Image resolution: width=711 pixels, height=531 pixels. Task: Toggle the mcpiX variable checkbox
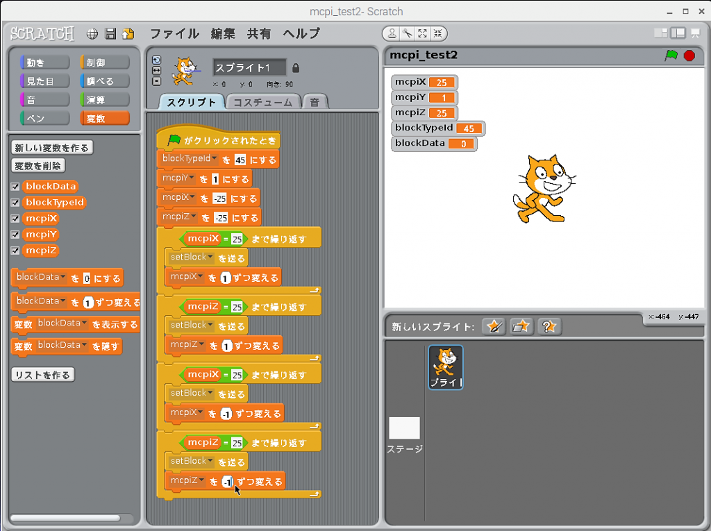(x=15, y=219)
